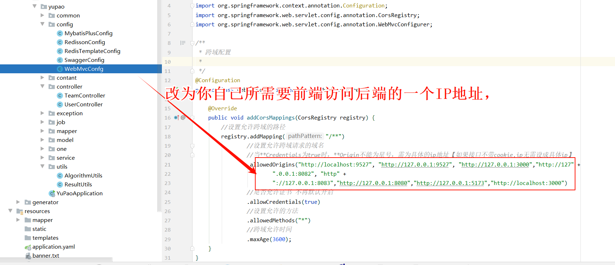
Task: Click the project tree horizontal scrollbar
Action: 56,260
